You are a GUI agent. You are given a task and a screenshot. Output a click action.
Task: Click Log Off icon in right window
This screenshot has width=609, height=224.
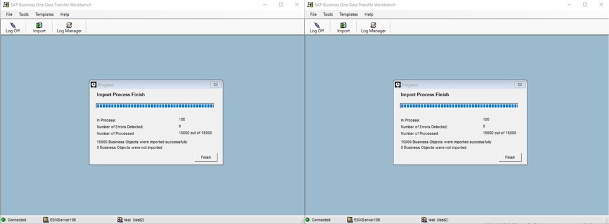point(317,25)
